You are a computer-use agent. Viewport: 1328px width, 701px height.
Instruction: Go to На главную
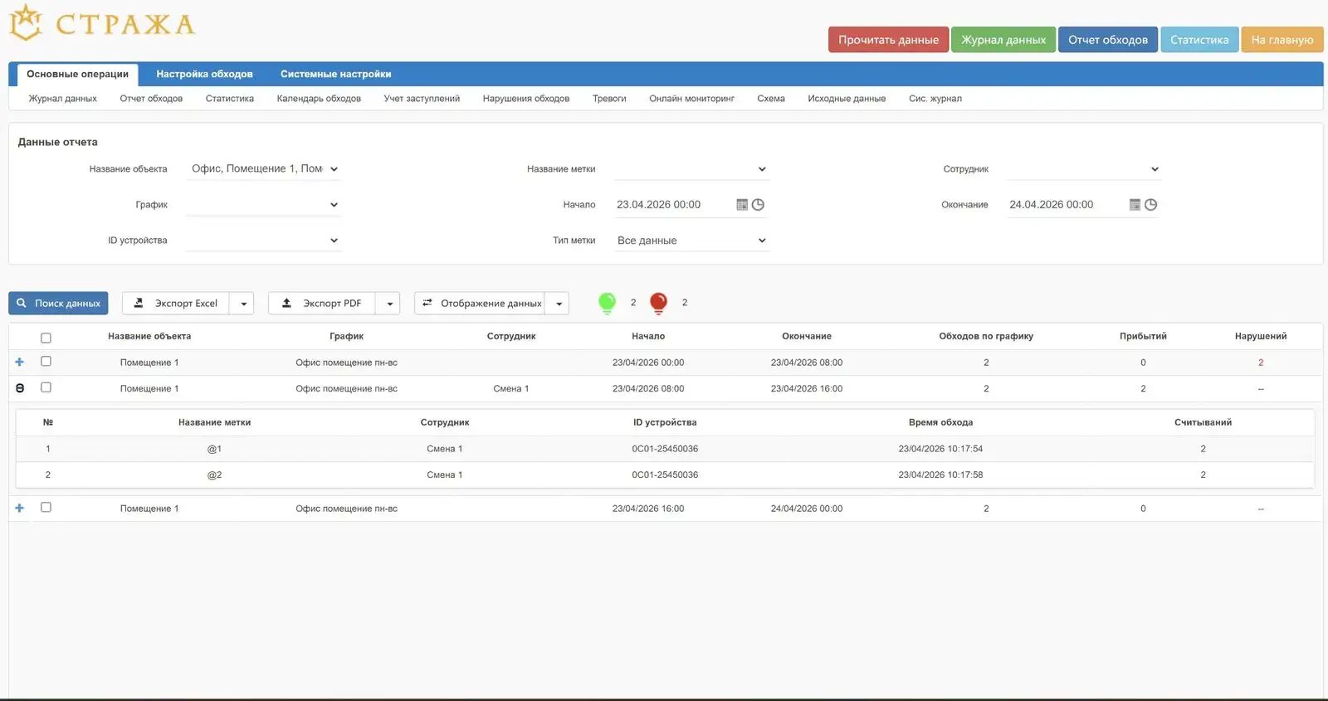[1282, 40]
